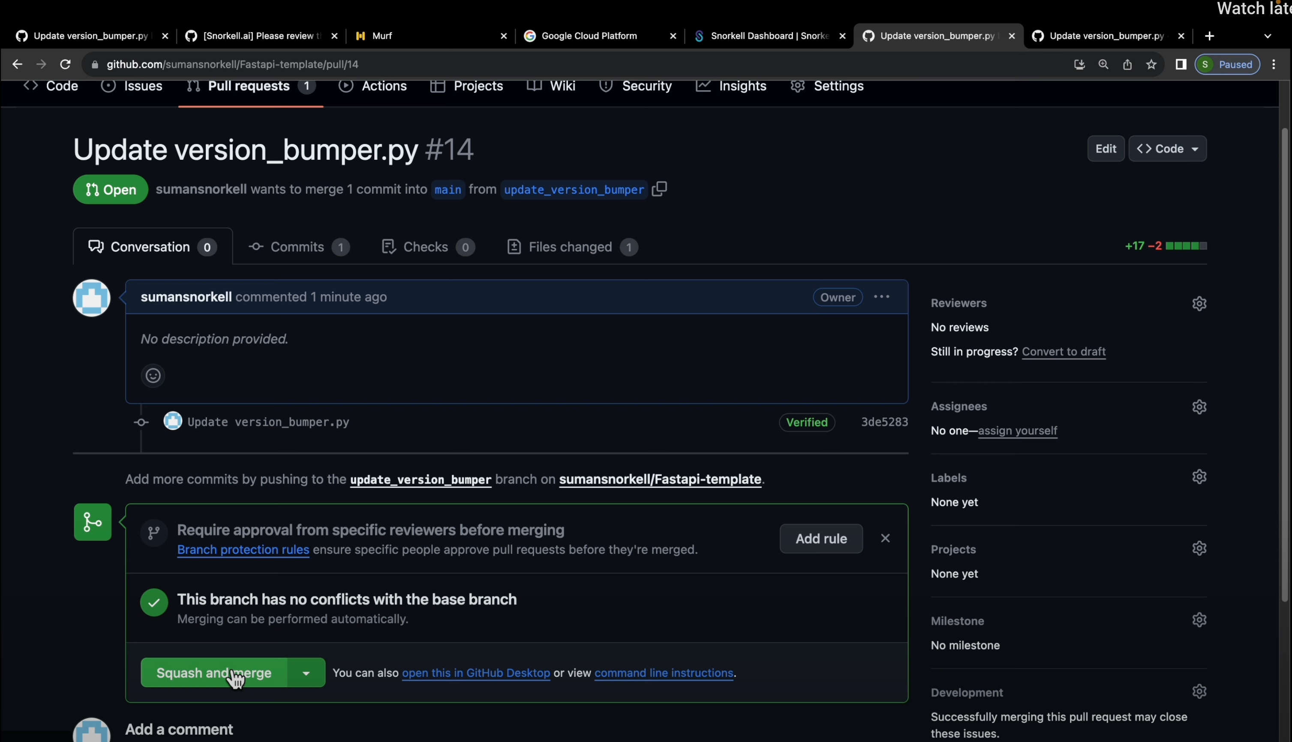Screen dimensions: 1292x742
Task: Click the Convert to draft link
Action: (1064, 352)
